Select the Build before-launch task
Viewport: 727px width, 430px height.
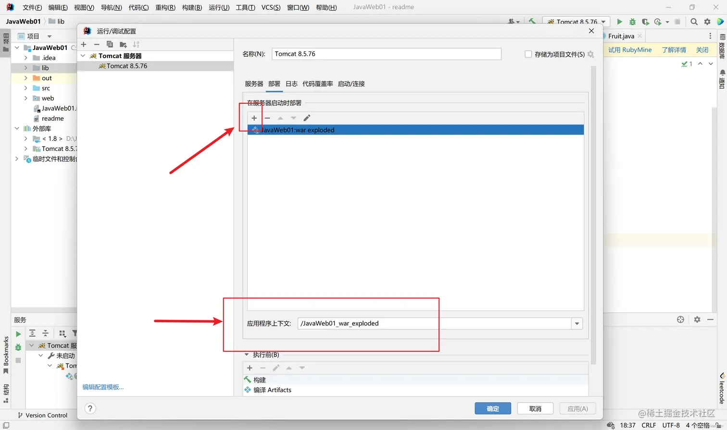coord(415,380)
